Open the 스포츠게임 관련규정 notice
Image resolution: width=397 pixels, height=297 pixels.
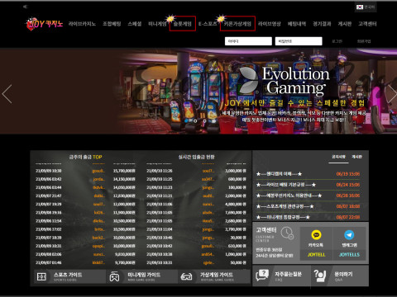[x=285, y=206]
